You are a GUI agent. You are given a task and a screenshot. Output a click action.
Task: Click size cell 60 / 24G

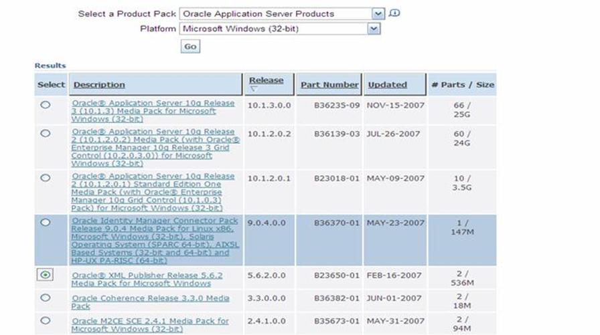[462, 138]
